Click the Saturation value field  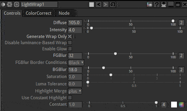[x=75, y=77]
